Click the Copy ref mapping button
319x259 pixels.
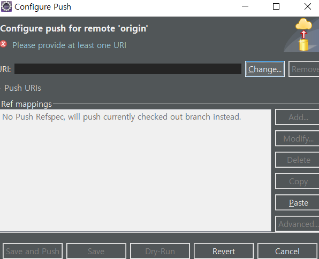297,181
